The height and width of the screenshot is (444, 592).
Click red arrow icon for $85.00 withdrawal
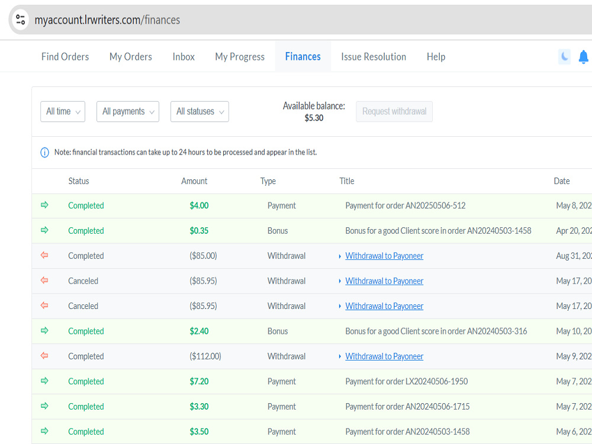(x=44, y=255)
